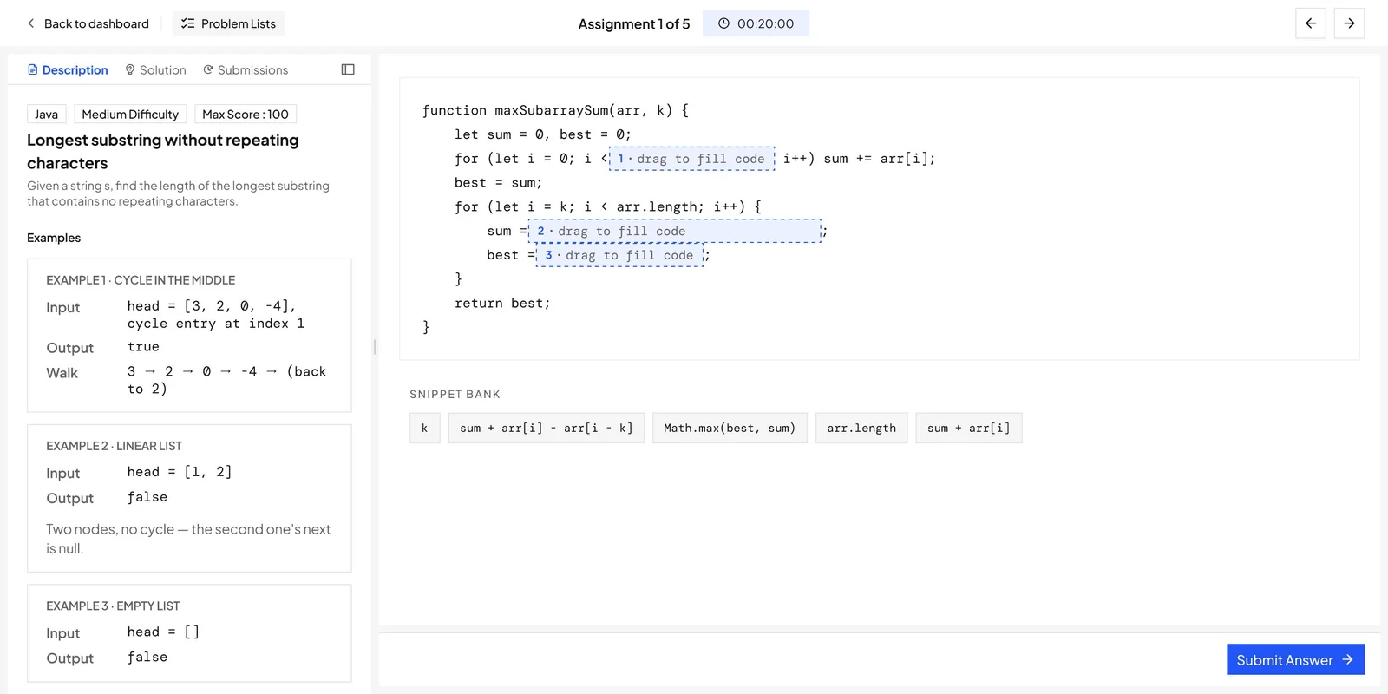Open the Solution tab
Screen dimensions: 1388x694
point(155,69)
